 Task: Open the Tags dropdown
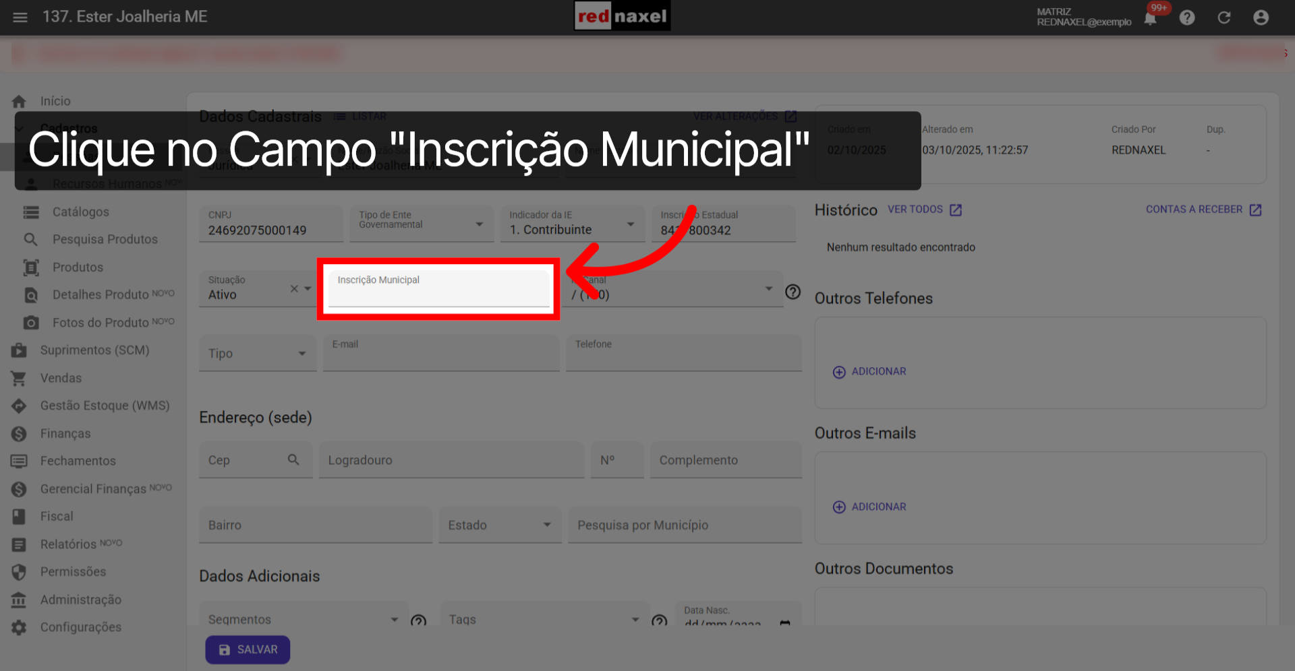coord(634,619)
